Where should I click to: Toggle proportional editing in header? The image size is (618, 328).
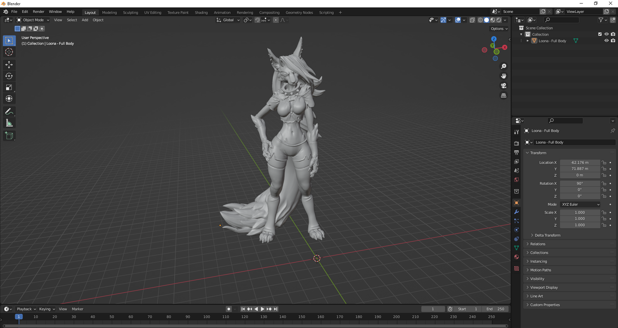[276, 20]
